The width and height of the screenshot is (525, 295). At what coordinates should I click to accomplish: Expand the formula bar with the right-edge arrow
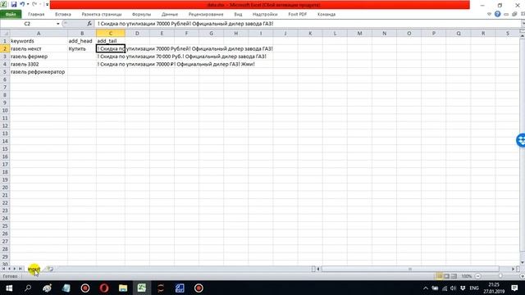pyautogui.click(x=523, y=24)
